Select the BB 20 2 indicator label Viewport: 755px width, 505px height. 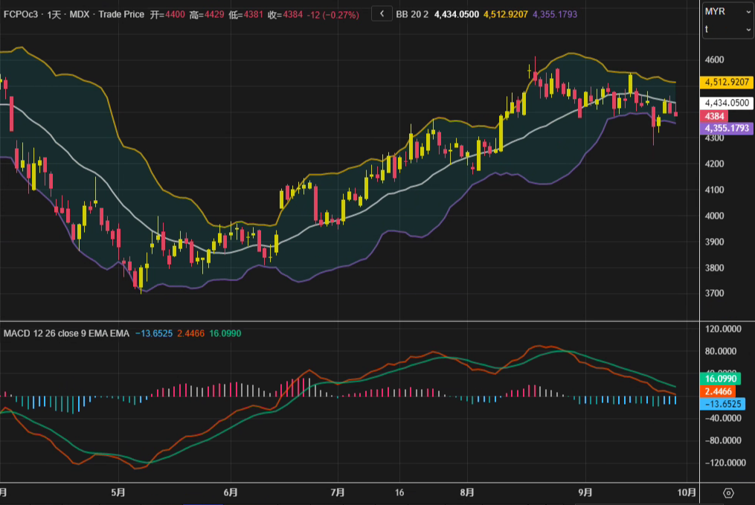pyautogui.click(x=412, y=14)
